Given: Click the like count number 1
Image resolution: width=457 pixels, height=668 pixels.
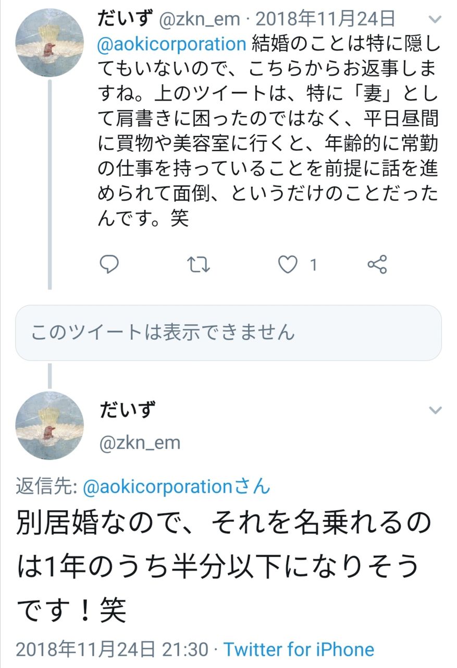Looking at the screenshot, I should click(313, 265).
